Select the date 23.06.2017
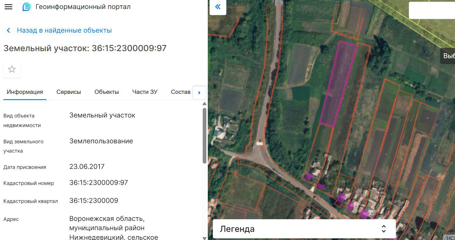 [87, 167]
